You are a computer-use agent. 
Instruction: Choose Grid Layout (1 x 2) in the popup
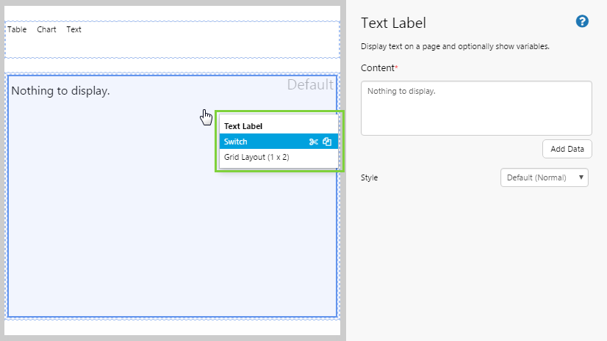pyautogui.click(x=256, y=157)
